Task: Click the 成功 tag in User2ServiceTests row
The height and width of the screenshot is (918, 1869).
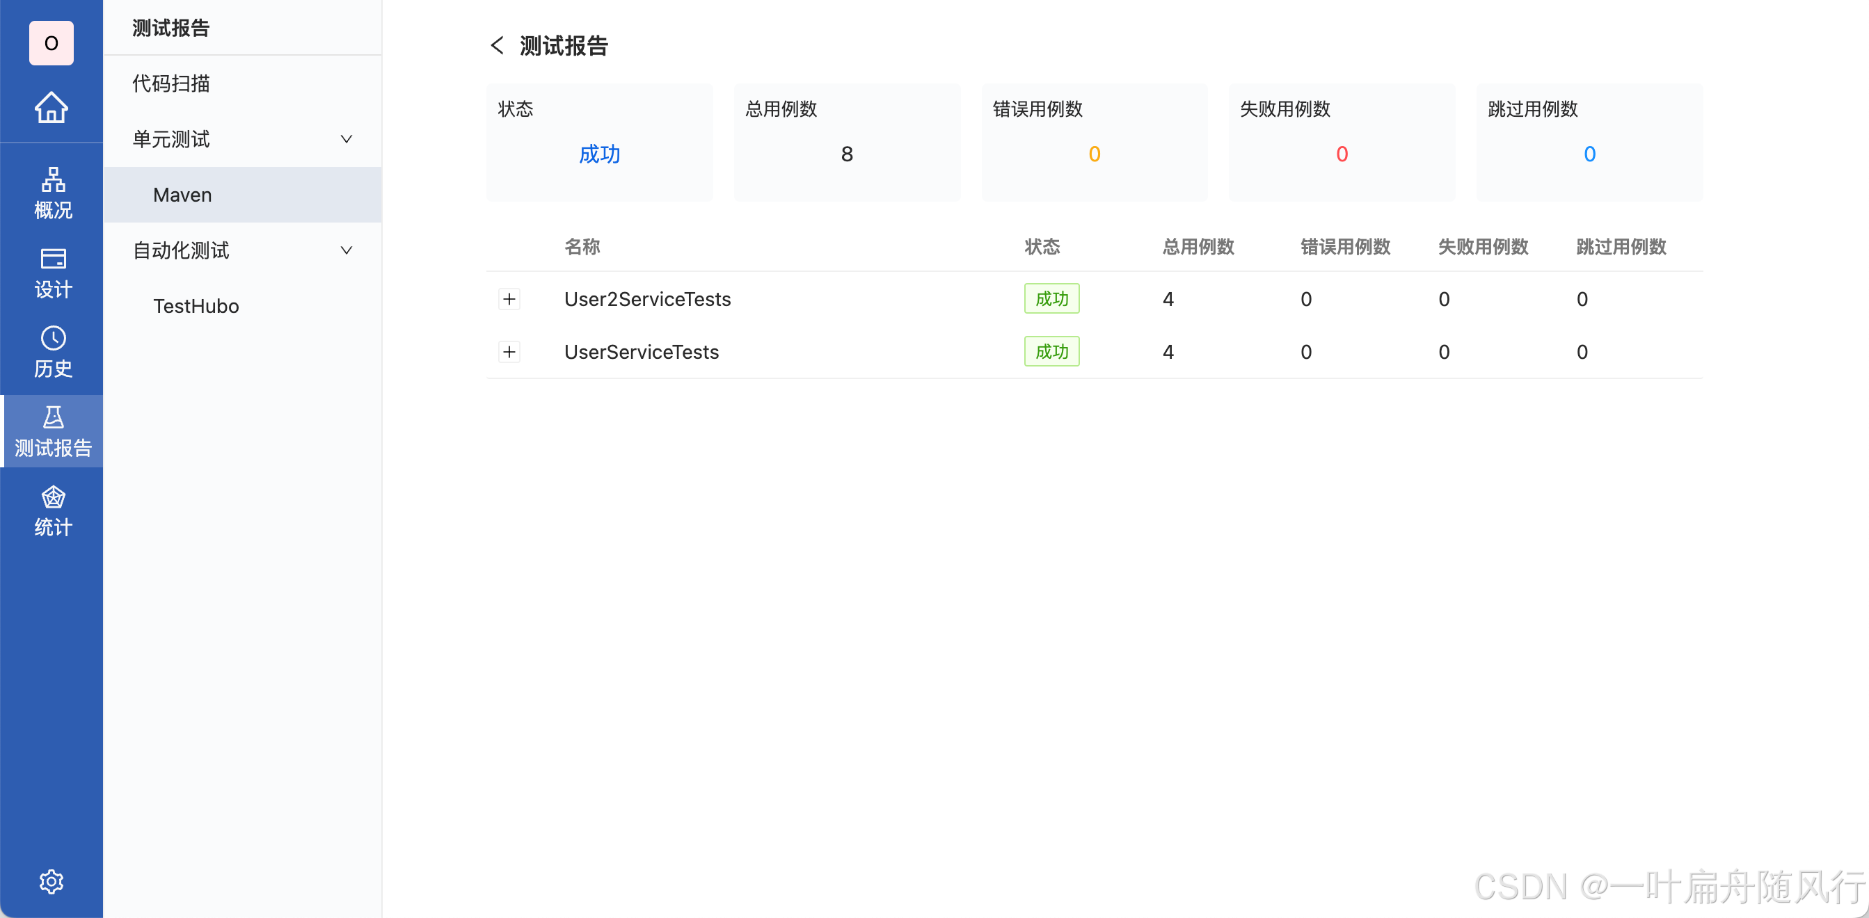Action: tap(1051, 299)
